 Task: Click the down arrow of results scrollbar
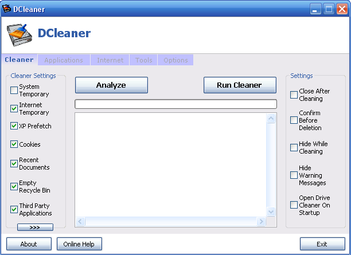point(271,212)
